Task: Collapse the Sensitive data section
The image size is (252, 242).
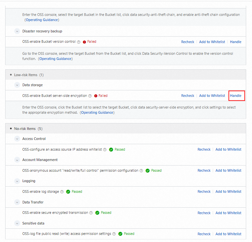Action: click(x=17, y=224)
